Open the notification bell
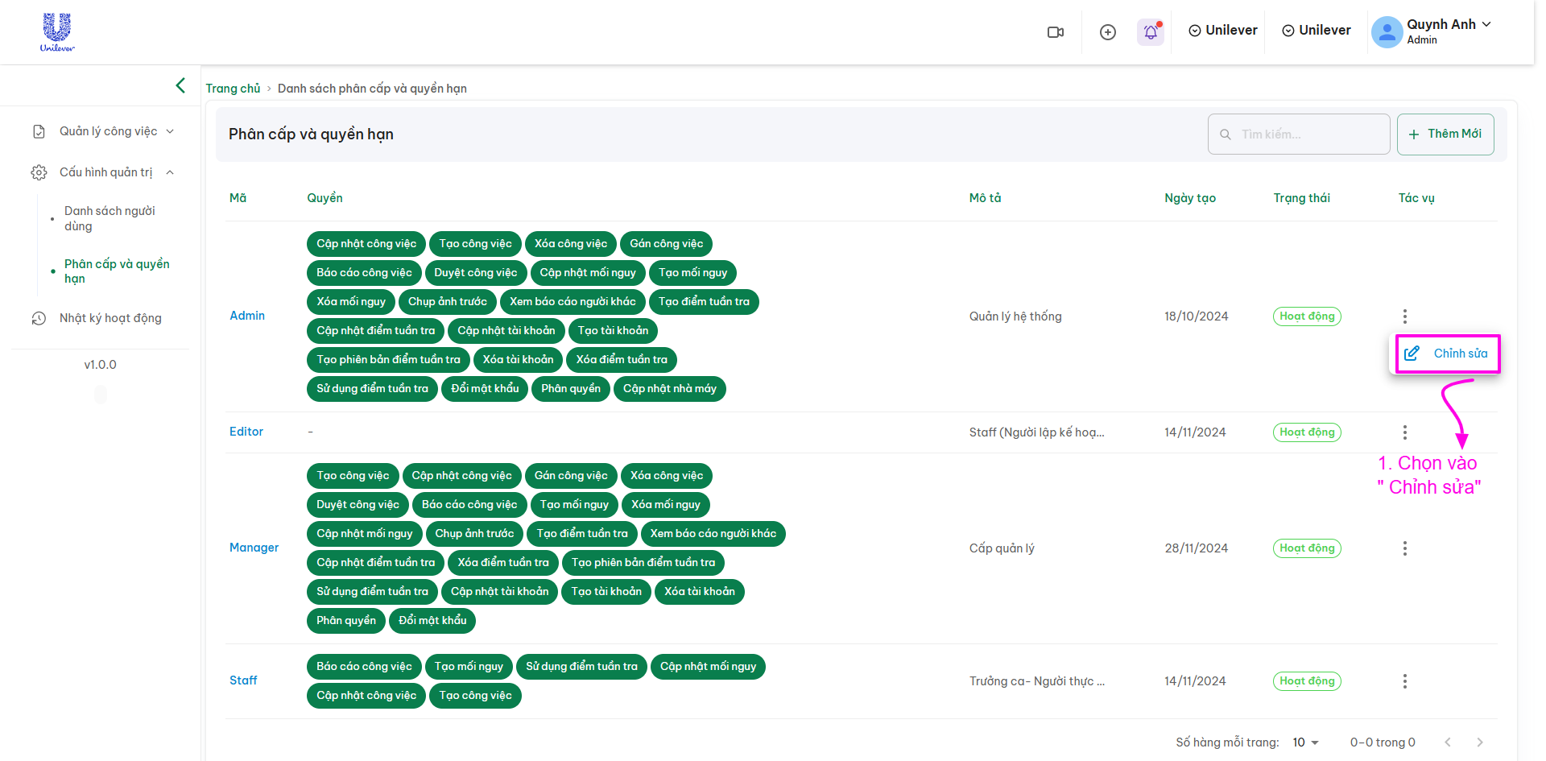The width and height of the screenshot is (1546, 761). pyautogui.click(x=1151, y=32)
